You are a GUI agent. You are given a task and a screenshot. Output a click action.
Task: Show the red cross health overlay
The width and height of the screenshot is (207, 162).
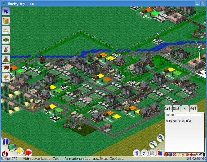coord(191,154)
